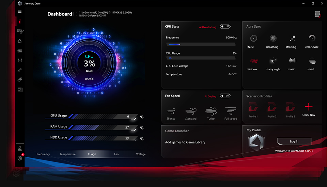The height and width of the screenshot is (187, 327).
Task: Click the CPU Stats panel heading
Action: coord(172,27)
